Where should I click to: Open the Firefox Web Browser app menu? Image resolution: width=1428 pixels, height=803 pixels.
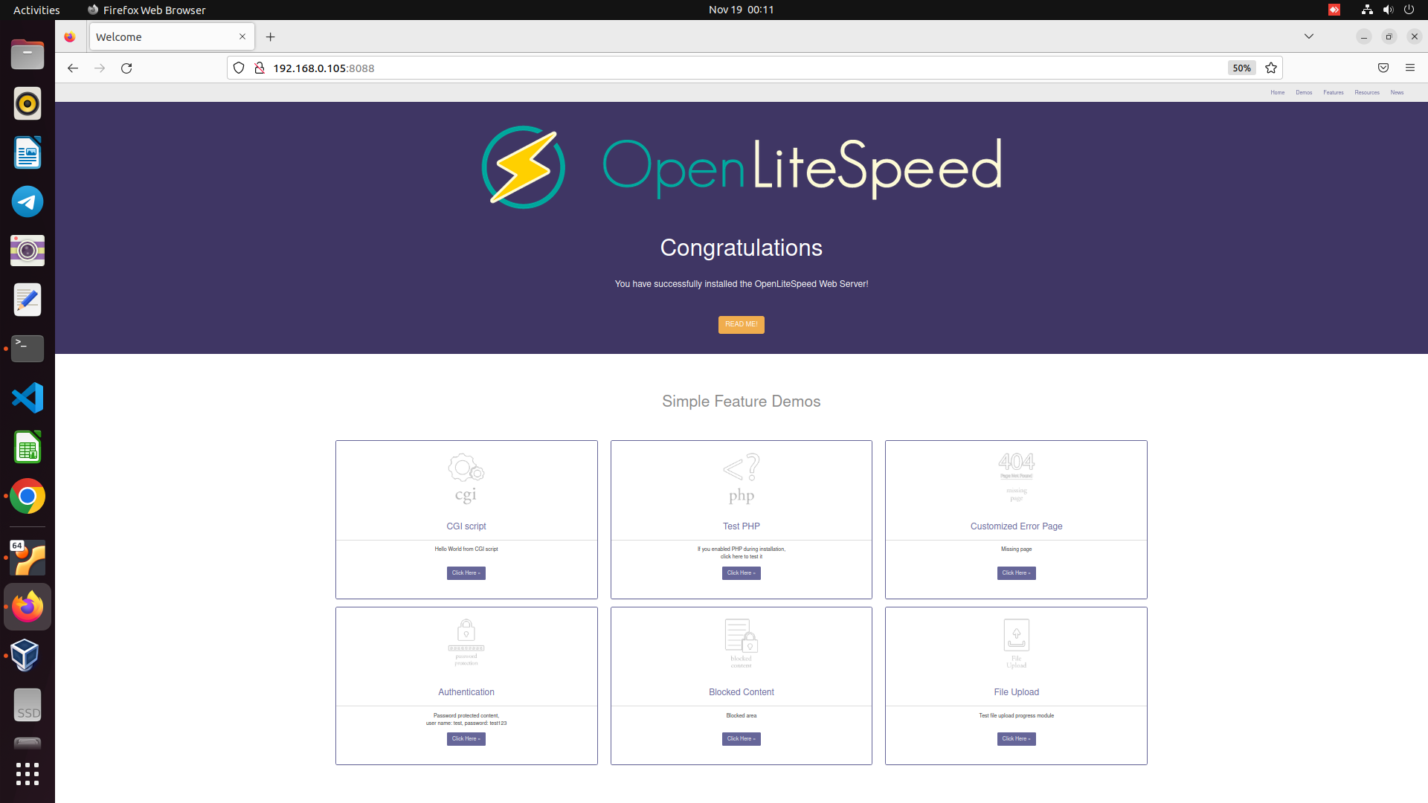(147, 10)
